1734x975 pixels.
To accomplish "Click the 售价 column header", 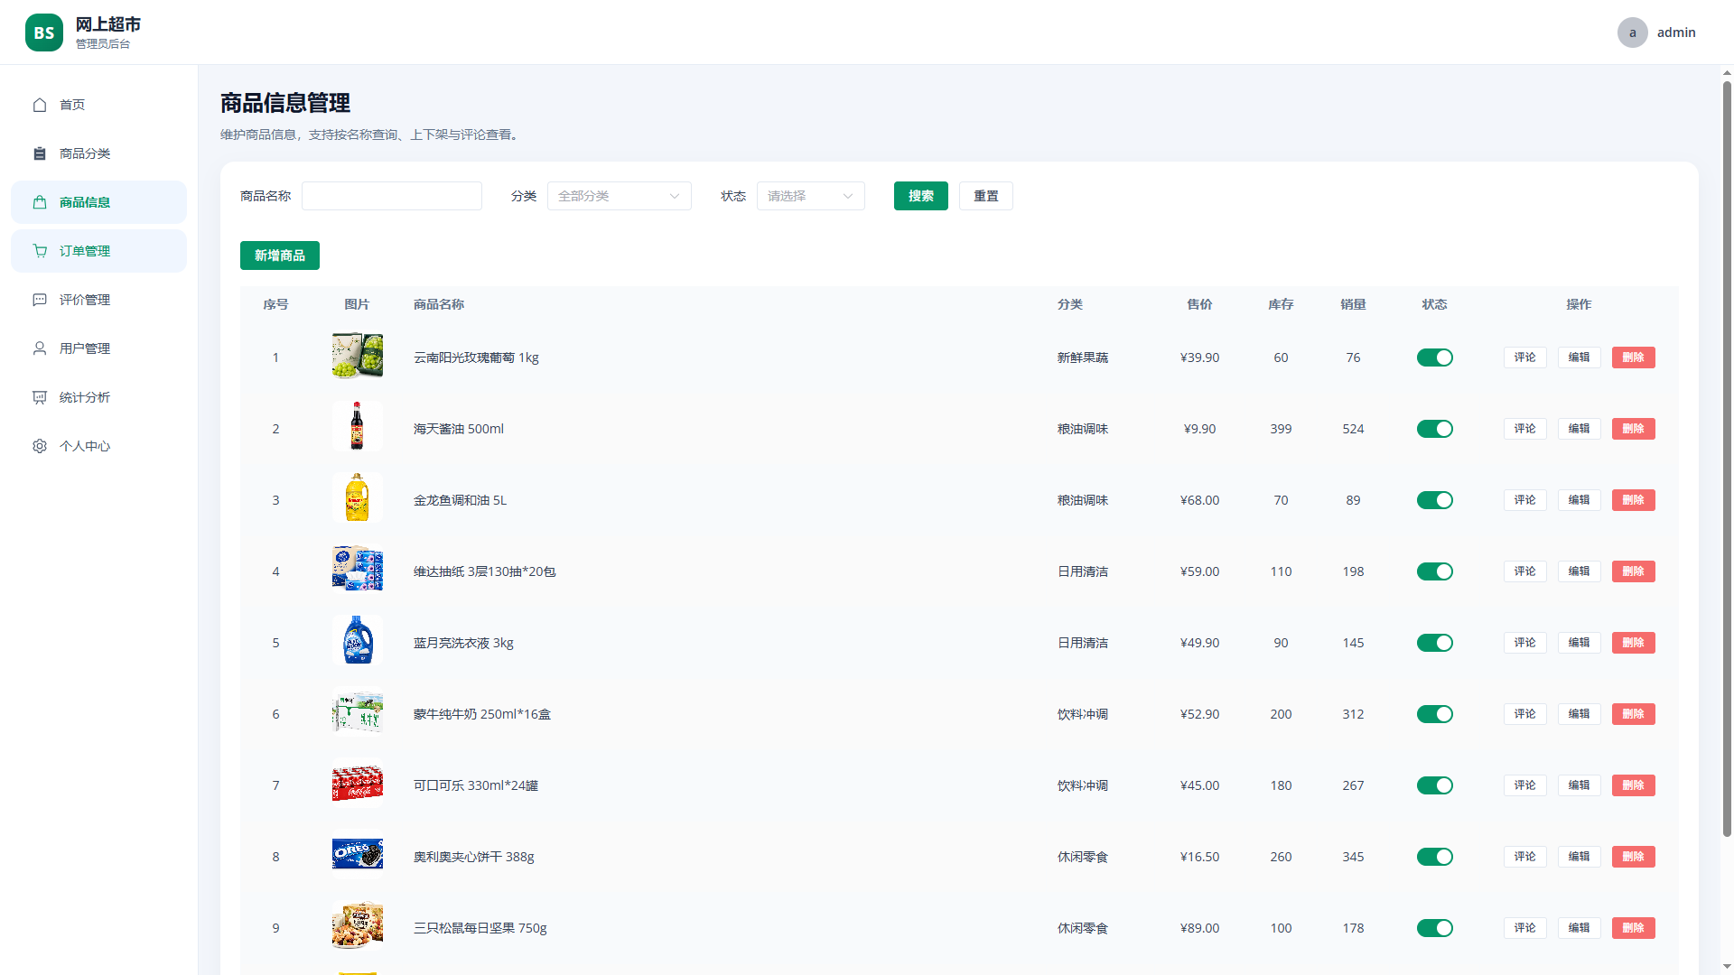I will click(1199, 304).
